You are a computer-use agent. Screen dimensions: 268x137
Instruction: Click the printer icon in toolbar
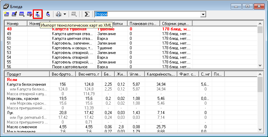pos(59,15)
